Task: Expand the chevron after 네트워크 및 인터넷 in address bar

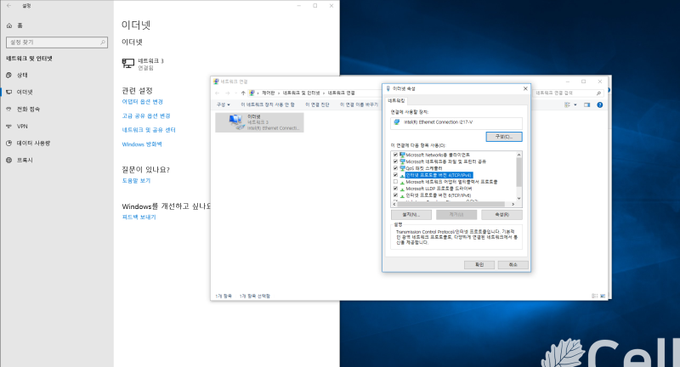Action: (324, 93)
